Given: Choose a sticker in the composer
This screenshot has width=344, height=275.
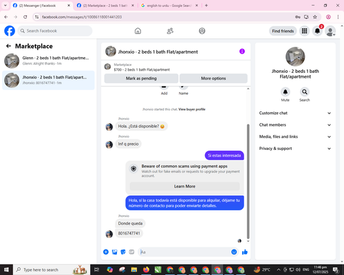Looking at the screenshot, I should pos(123,252).
